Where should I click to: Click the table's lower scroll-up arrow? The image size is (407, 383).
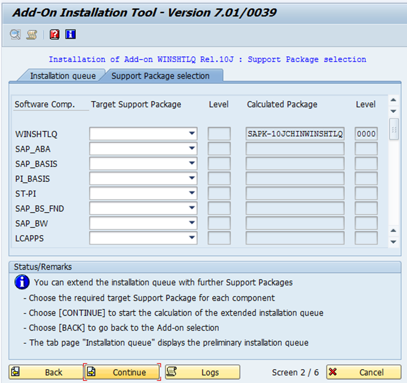pyautogui.click(x=393, y=230)
